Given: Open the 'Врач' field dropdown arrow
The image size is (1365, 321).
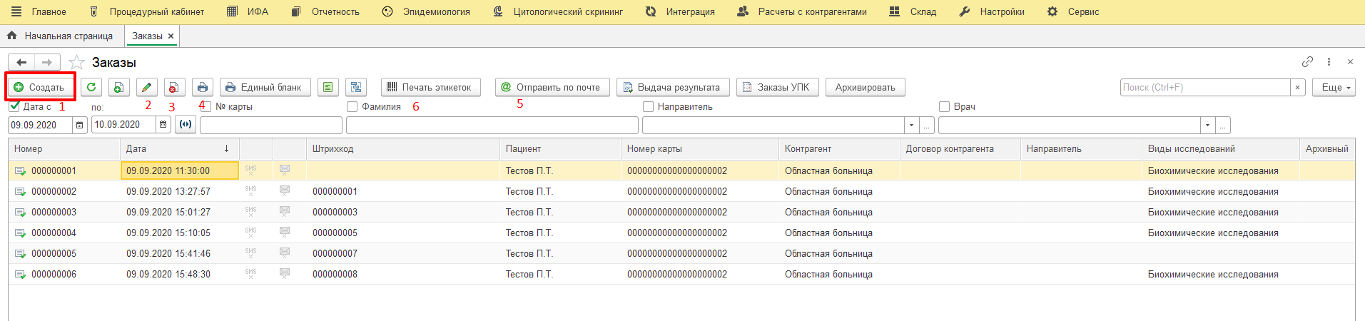Looking at the screenshot, I should pyautogui.click(x=1207, y=126).
